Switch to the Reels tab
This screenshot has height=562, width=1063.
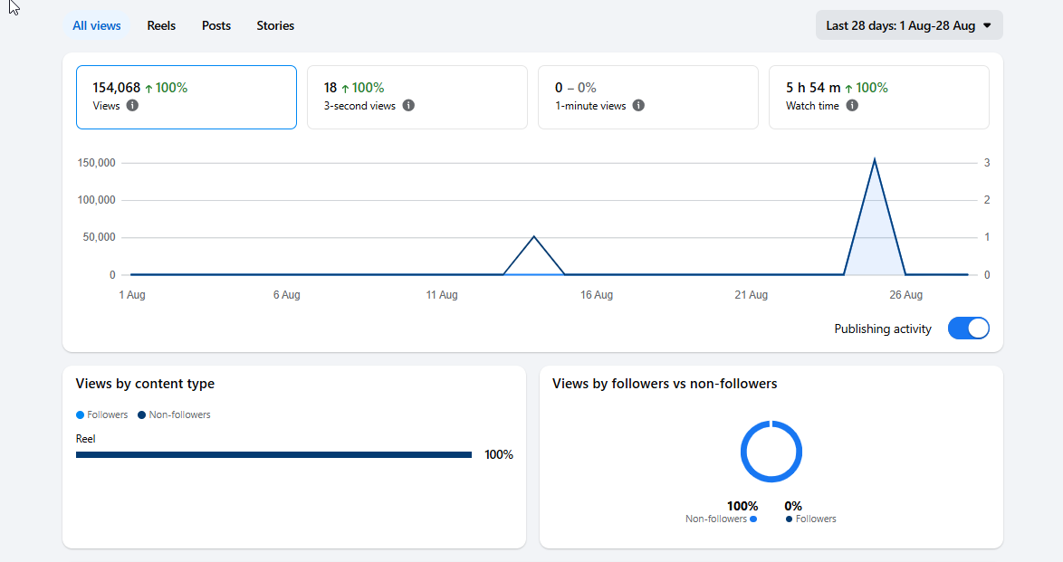(161, 25)
